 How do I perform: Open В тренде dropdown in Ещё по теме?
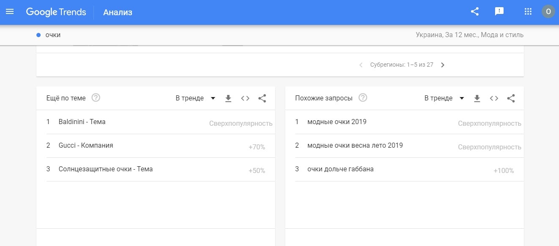(196, 98)
